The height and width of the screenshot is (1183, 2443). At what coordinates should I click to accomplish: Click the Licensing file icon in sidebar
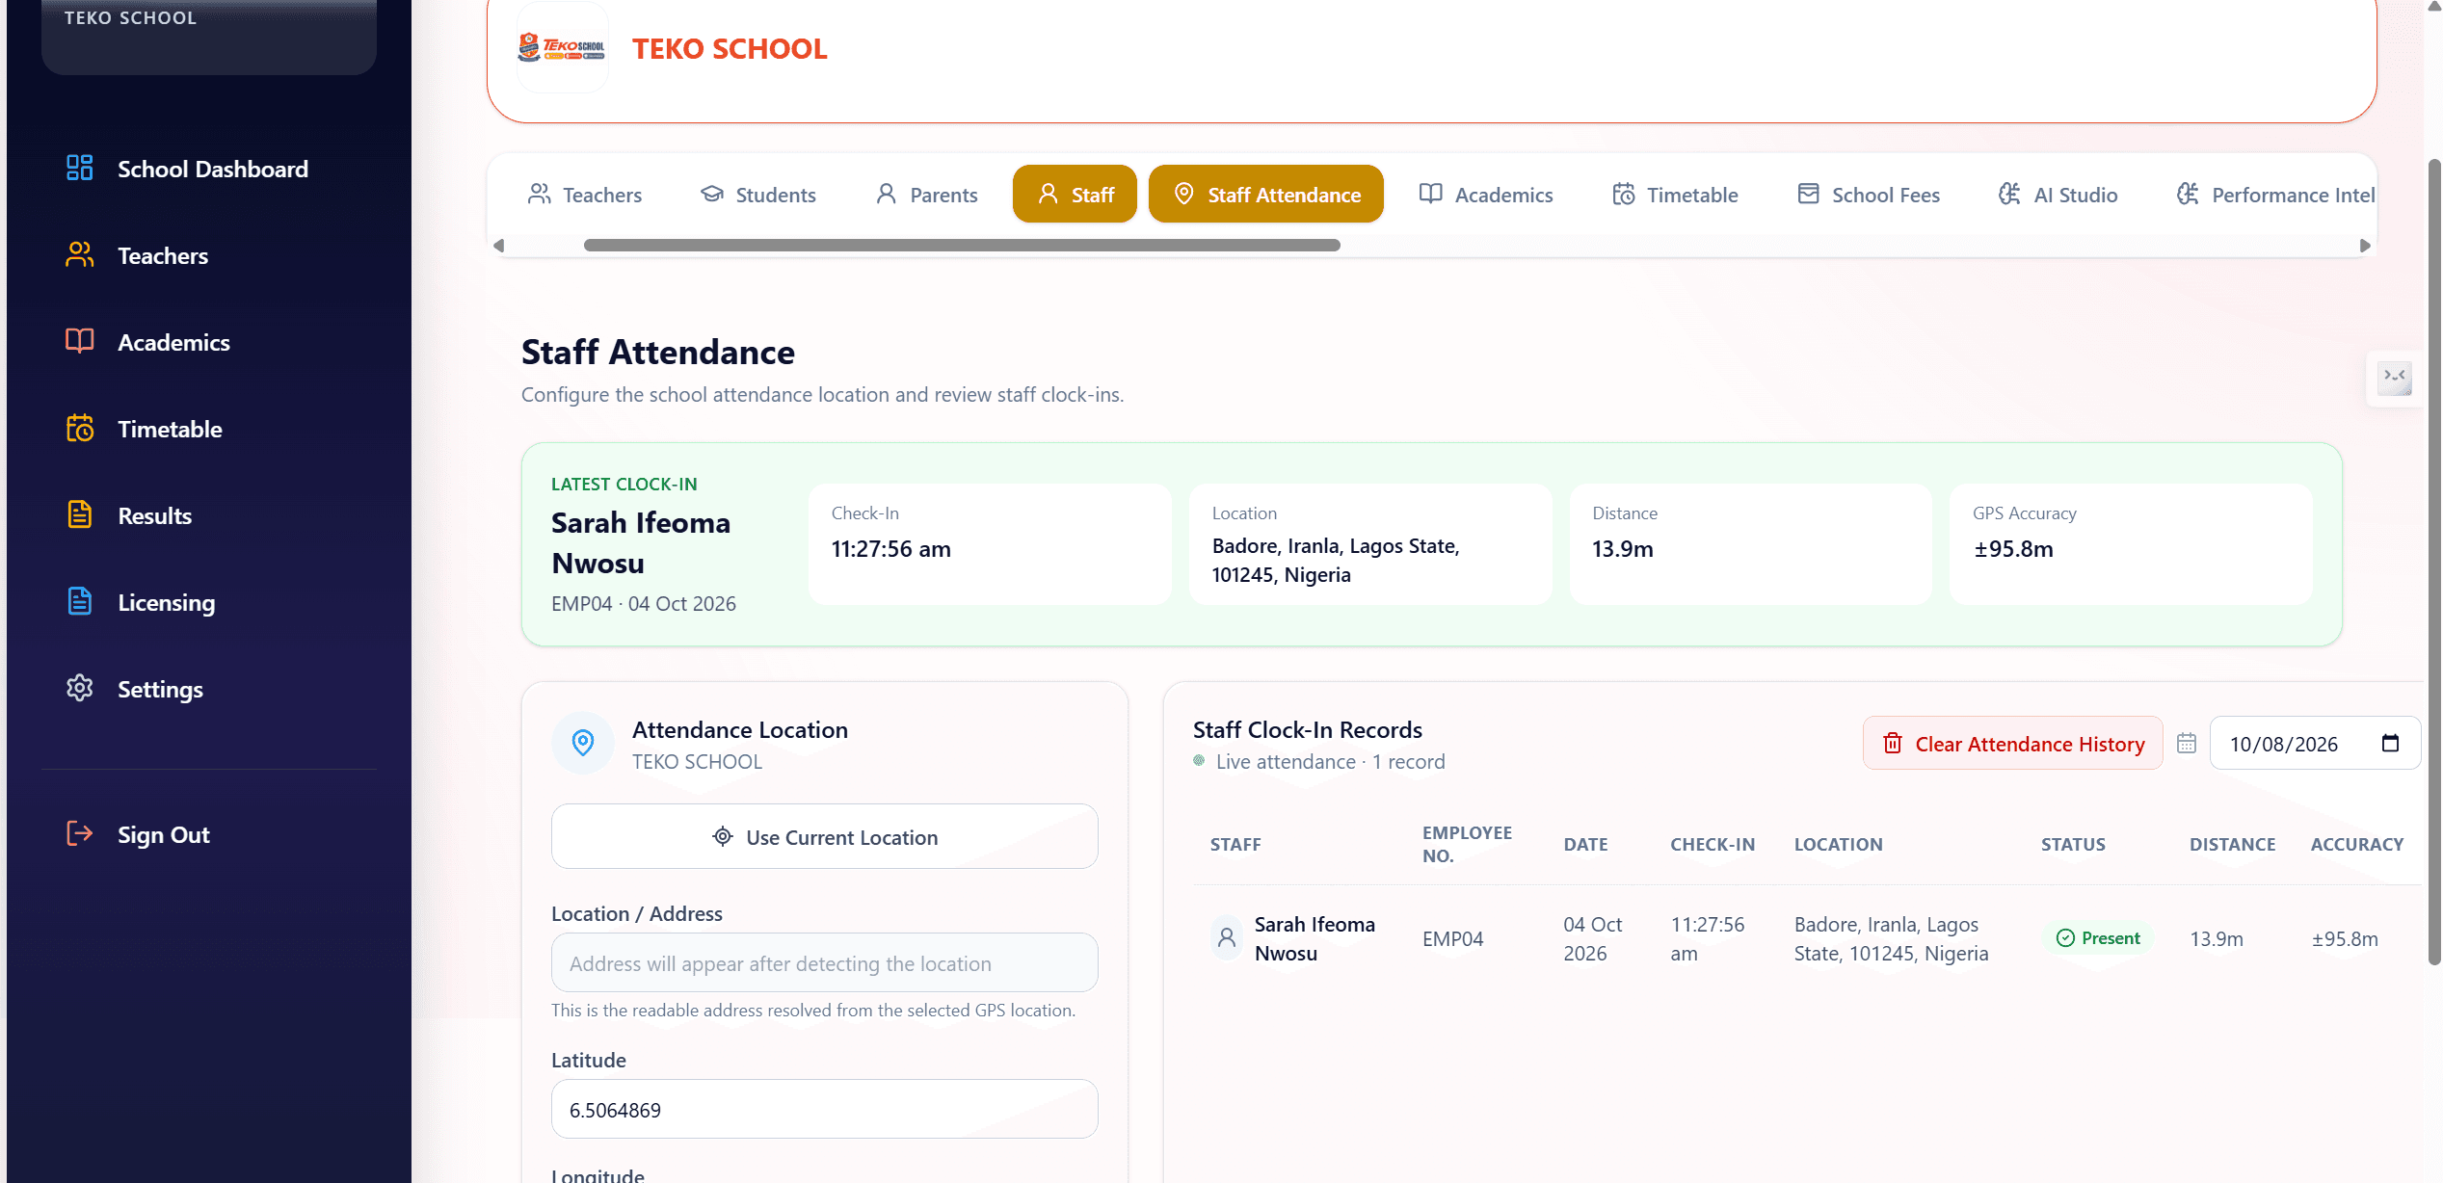tap(80, 601)
